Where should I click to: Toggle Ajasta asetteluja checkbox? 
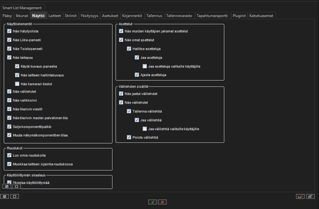[x=137, y=74]
